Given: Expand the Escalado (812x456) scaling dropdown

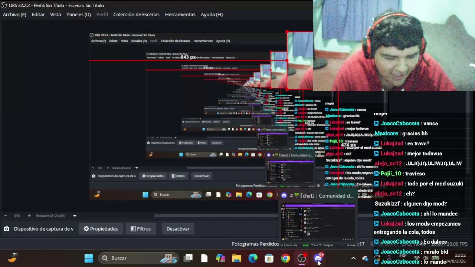Looking at the screenshot, I should [x=75, y=216].
